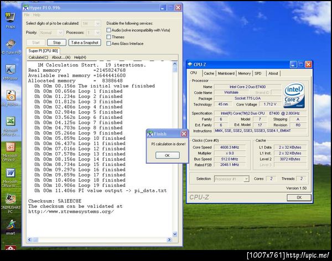The width and height of the screenshot is (332, 261).
Task: Click the xtremesystems.org URL text
Action: 71,211
